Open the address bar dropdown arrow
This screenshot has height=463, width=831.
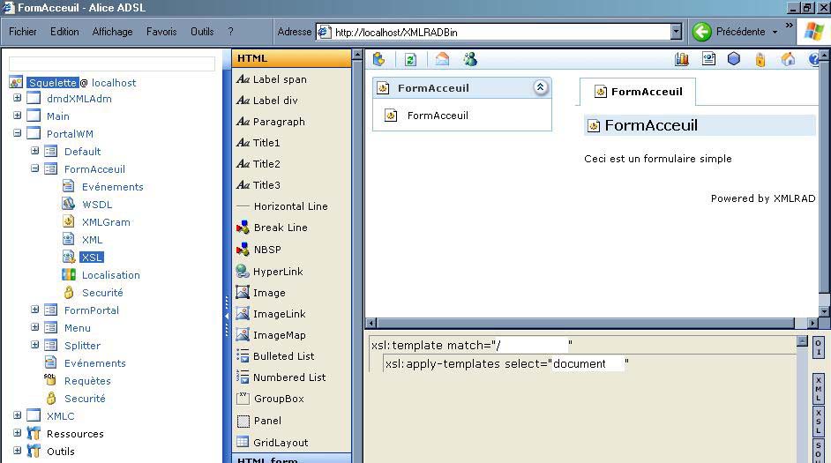tap(676, 32)
